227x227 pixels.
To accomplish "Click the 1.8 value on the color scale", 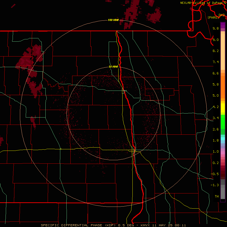I will 216,140.
